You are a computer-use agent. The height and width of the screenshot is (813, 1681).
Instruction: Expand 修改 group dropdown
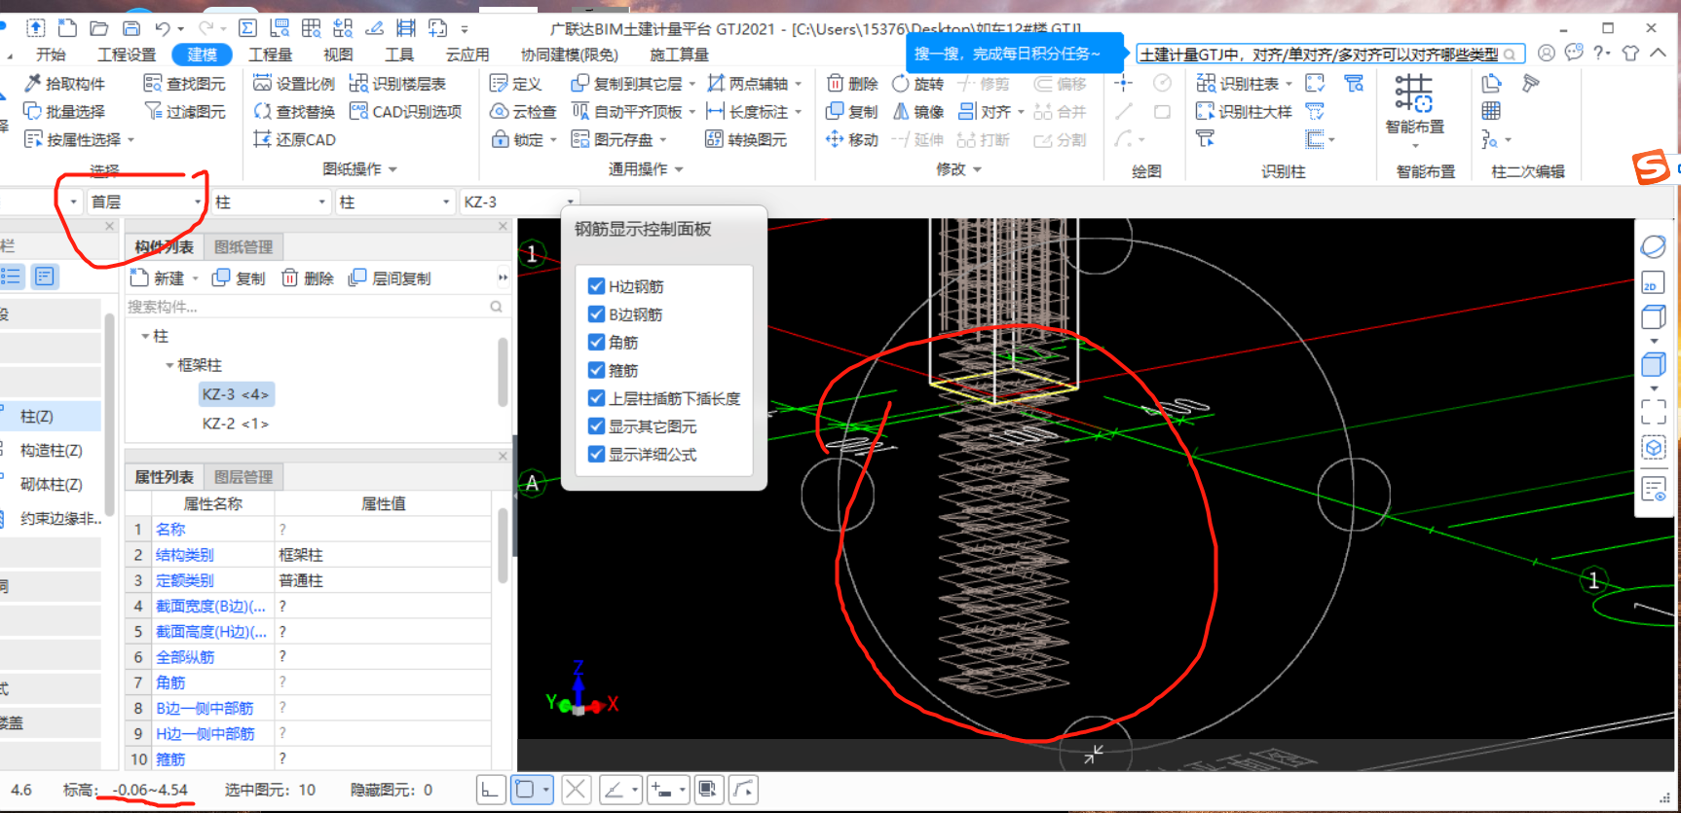(x=977, y=169)
